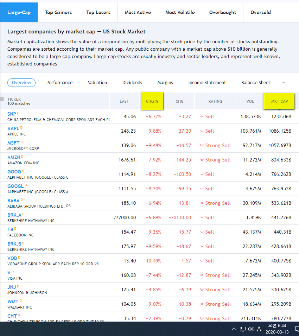The image size is (299, 336).
Task: Click the Strong Sell rating for AMZN
Action: pyautogui.click(x=216, y=160)
